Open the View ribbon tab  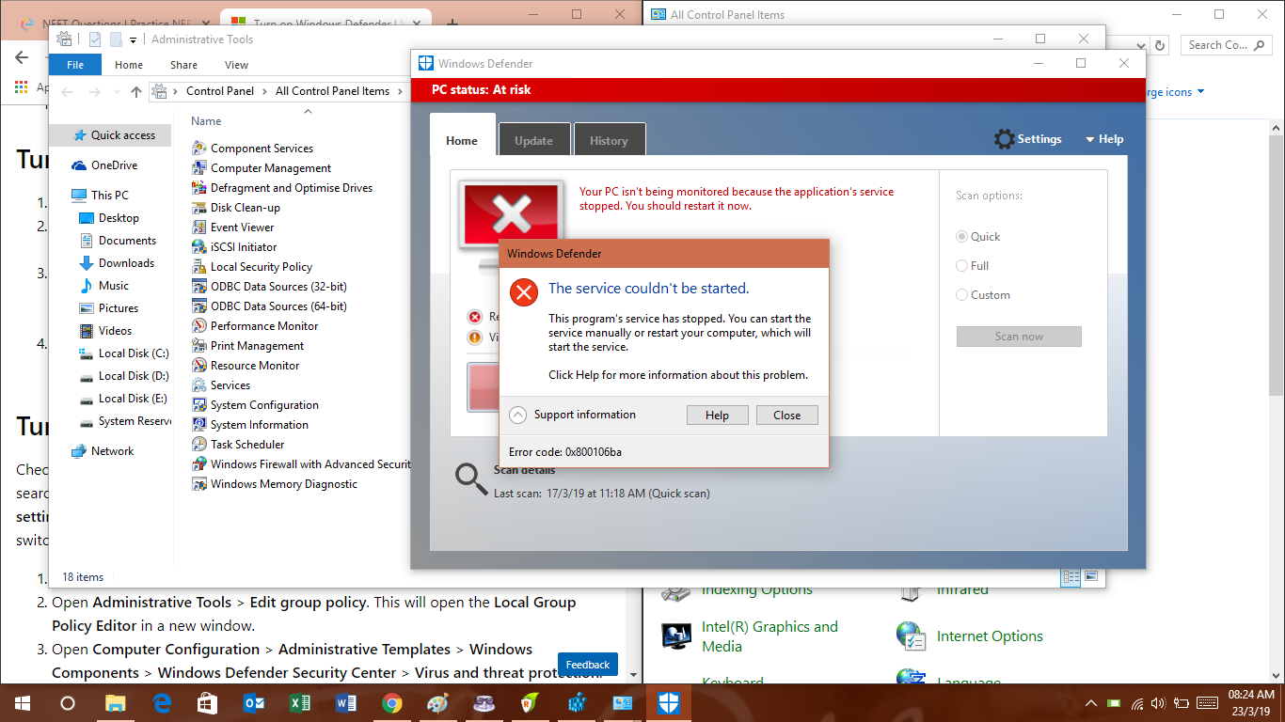point(236,65)
